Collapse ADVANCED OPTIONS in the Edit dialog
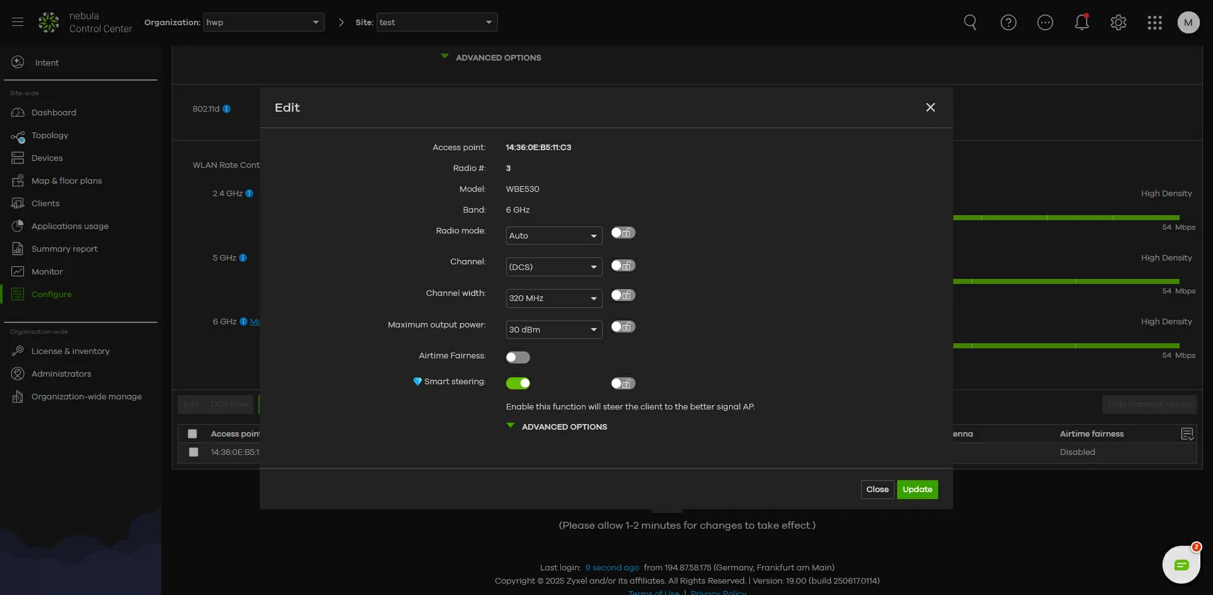Screen dimensions: 1213x595 click(x=557, y=427)
